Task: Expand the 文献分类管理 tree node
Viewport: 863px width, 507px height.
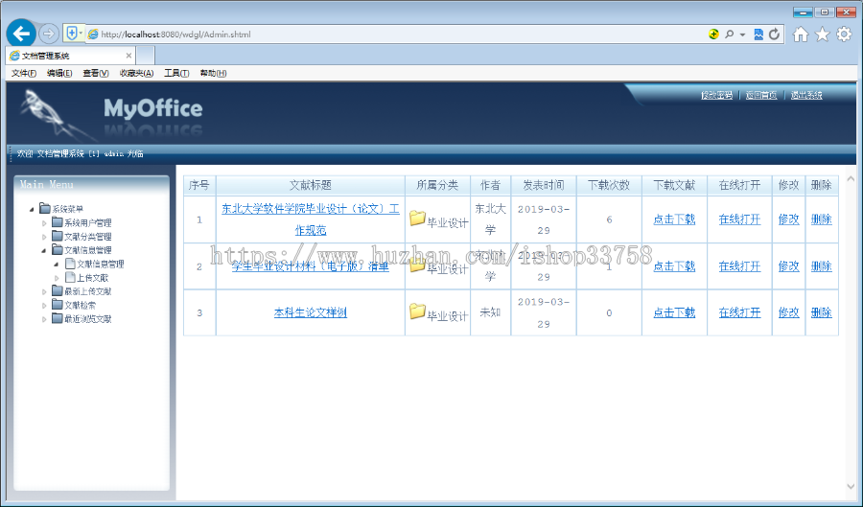Action: (x=44, y=237)
